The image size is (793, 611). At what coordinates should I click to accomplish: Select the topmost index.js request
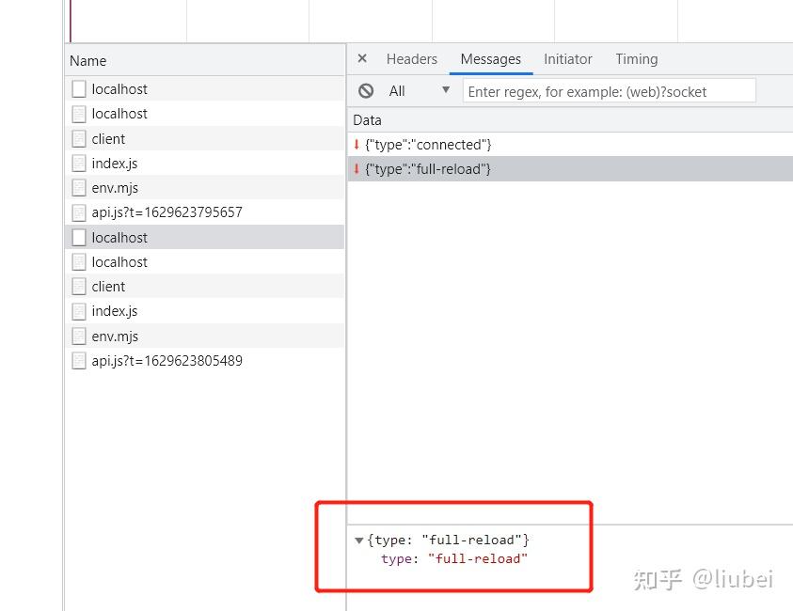click(205, 164)
